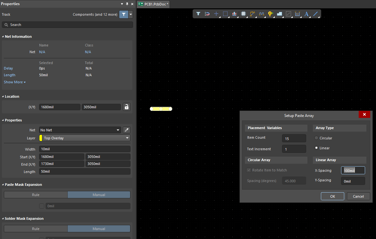Click the Align objects bar-chart icon
Image resolution: width=376 pixels, height=239 pixels.
click(234, 14)
